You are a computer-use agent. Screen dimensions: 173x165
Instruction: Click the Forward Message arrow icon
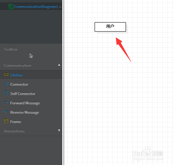[6, 102]
